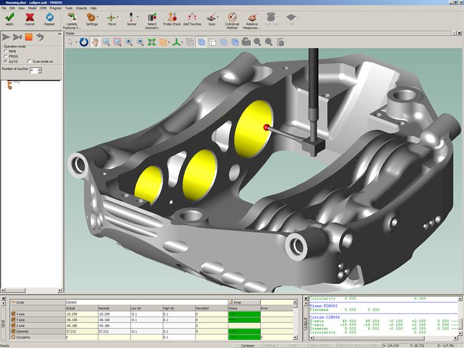464x348 pixels.
Task: Activate the pan hand tool
Action: tap(95, 42)
